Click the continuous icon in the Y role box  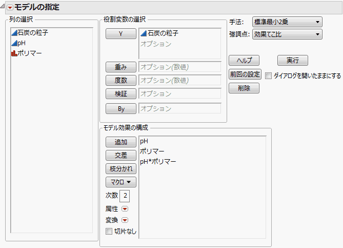(x=144, y=33)
